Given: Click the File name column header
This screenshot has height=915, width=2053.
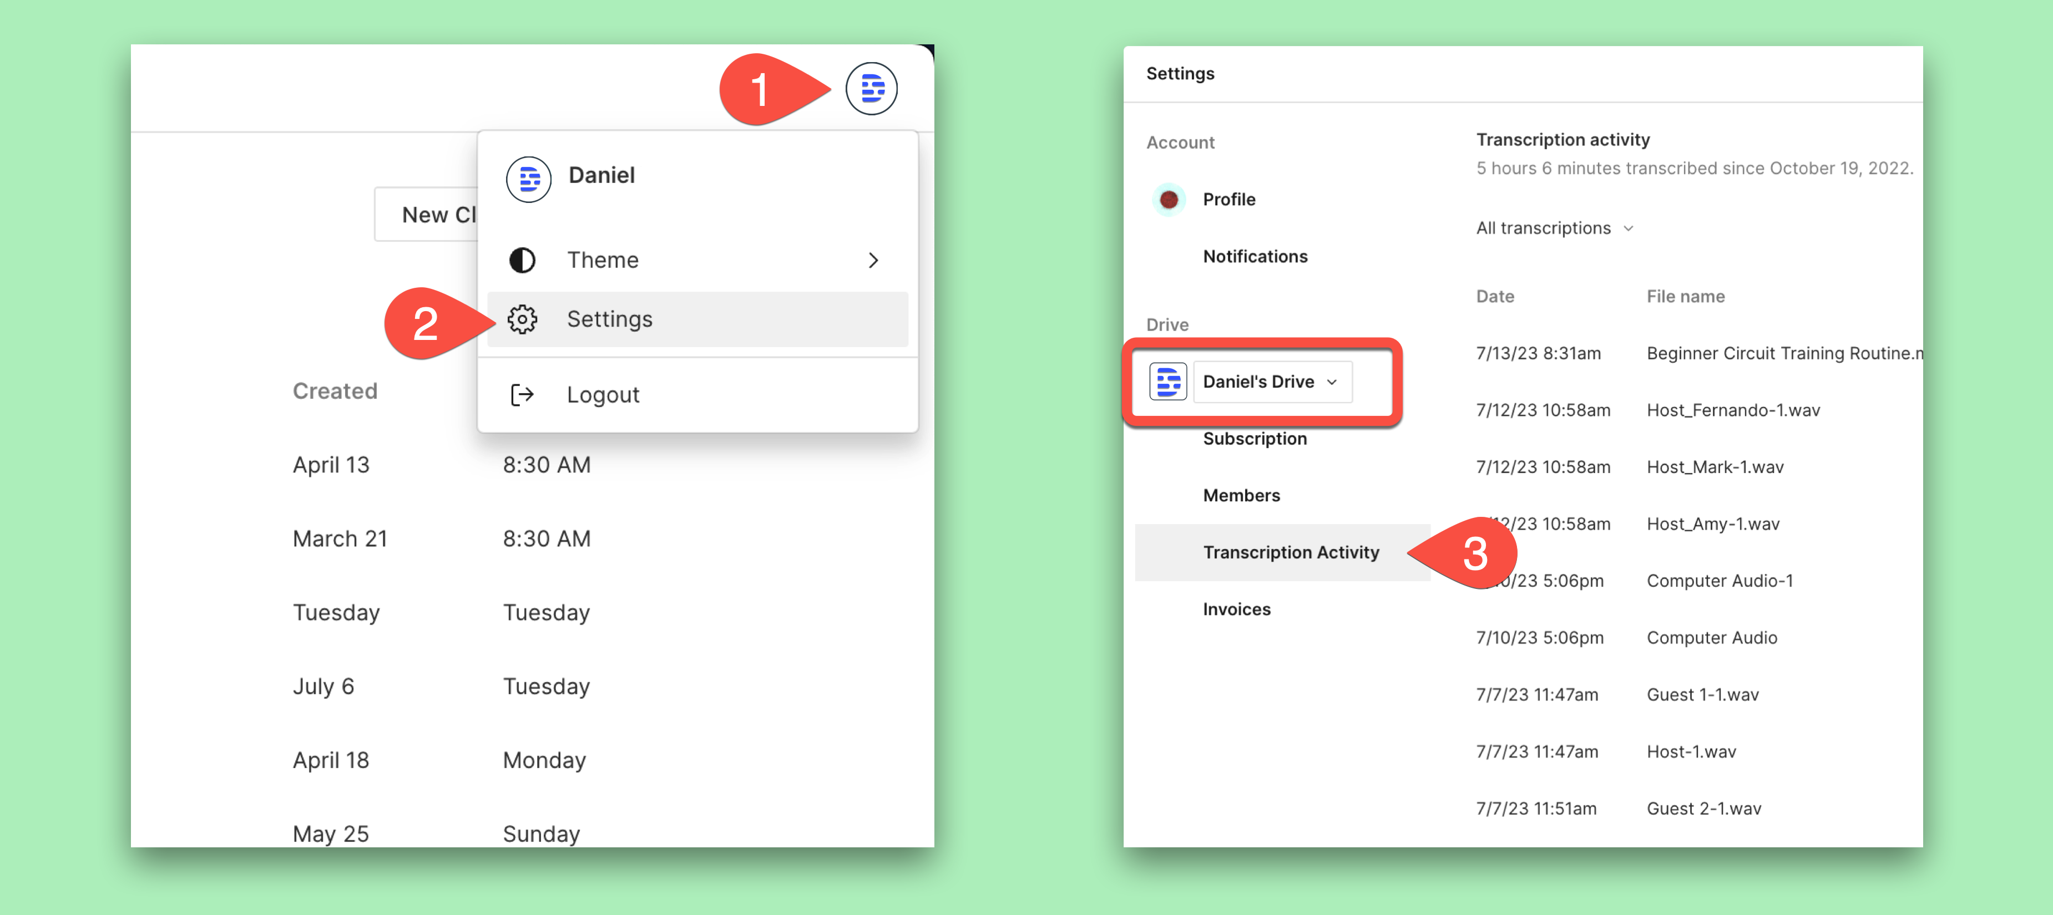Looking at the screenshot, I should [x=1685, y=296].
